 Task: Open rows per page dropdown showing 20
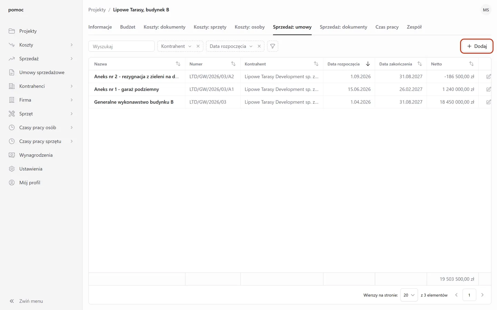pos(409,295)
